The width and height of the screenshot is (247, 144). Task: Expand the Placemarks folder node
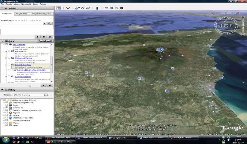click(x=6, y=51)
